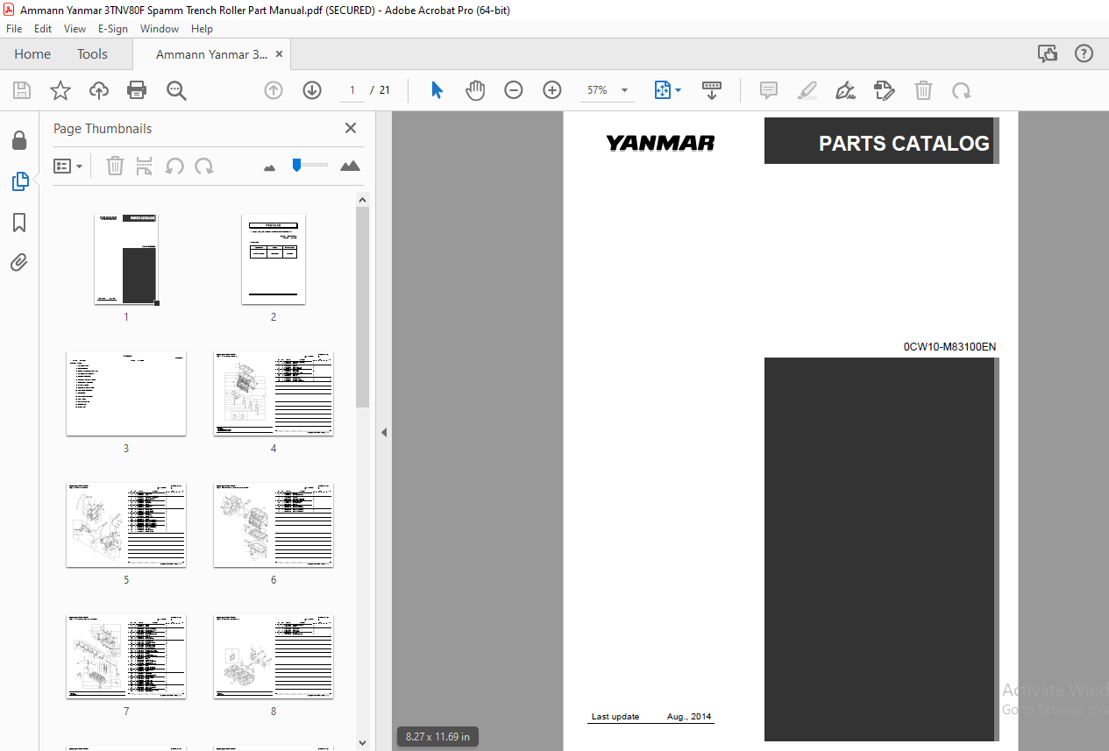The width and height of the screenshot is (1109, 751).
Task: Select page 6 thumbnail
Action: [x=274, y=525]
